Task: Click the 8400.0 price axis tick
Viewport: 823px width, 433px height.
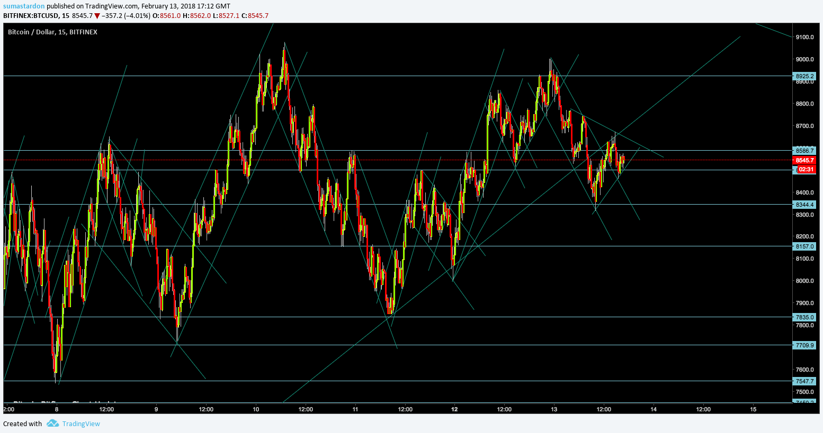Action: click(804, 192)
